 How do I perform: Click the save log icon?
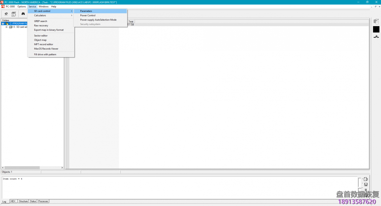pyautogui.click(x=366, y=184)
